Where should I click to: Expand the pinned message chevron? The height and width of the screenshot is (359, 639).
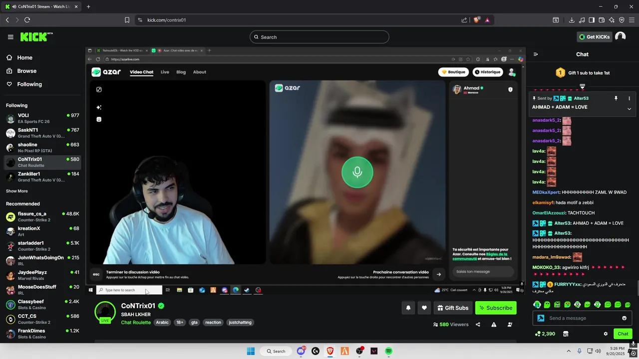coord(629,109)
